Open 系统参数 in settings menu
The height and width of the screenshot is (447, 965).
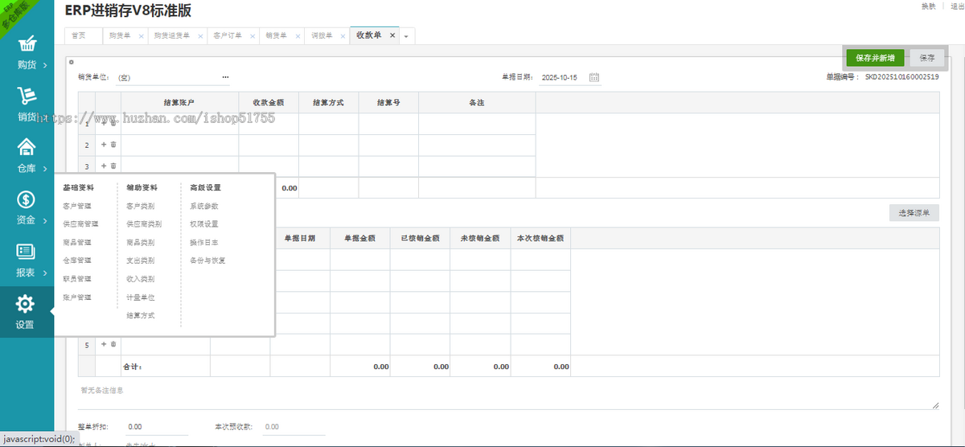pos(203,207)
